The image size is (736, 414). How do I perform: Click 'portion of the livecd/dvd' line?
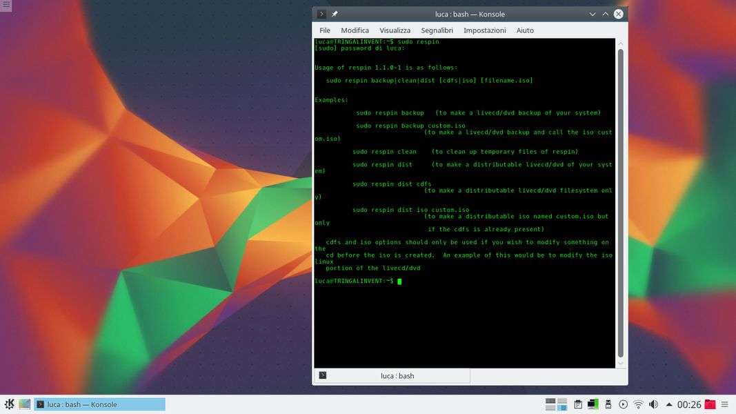pyautogui.click(x=373, y=268)
